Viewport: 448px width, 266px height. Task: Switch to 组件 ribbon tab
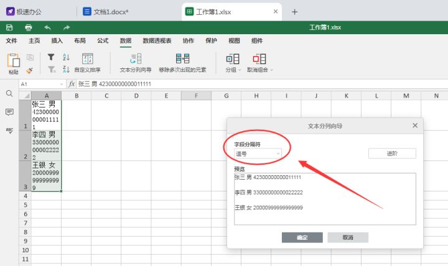(x=257, y=41)
